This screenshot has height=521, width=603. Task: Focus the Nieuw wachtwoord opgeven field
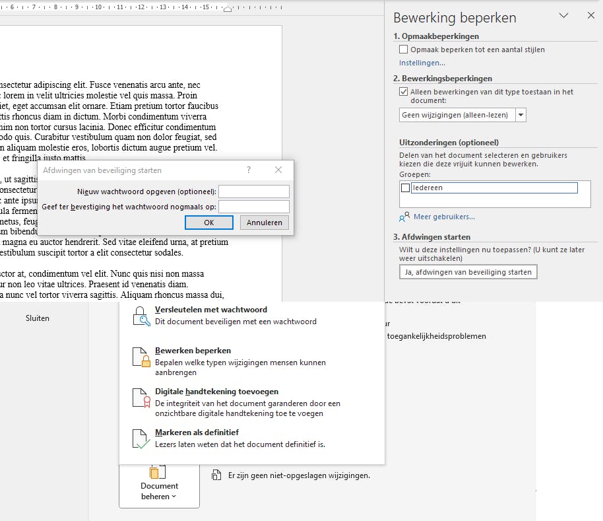(x=254, y=191)
